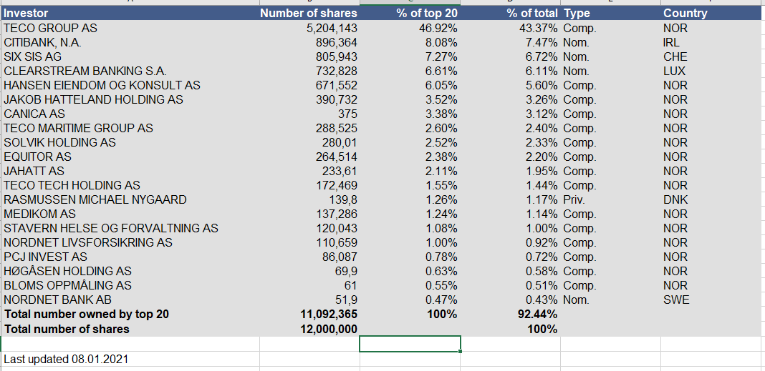
Task: Click the Country column header cell
Action: click(685, 14)
